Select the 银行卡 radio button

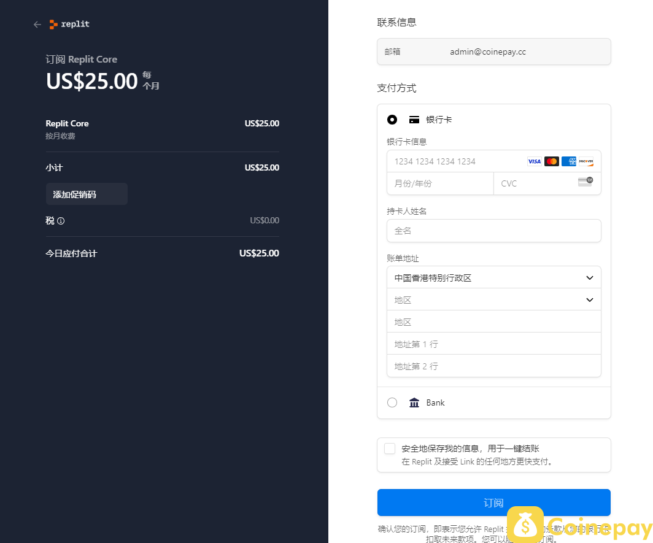pos(392,120)
